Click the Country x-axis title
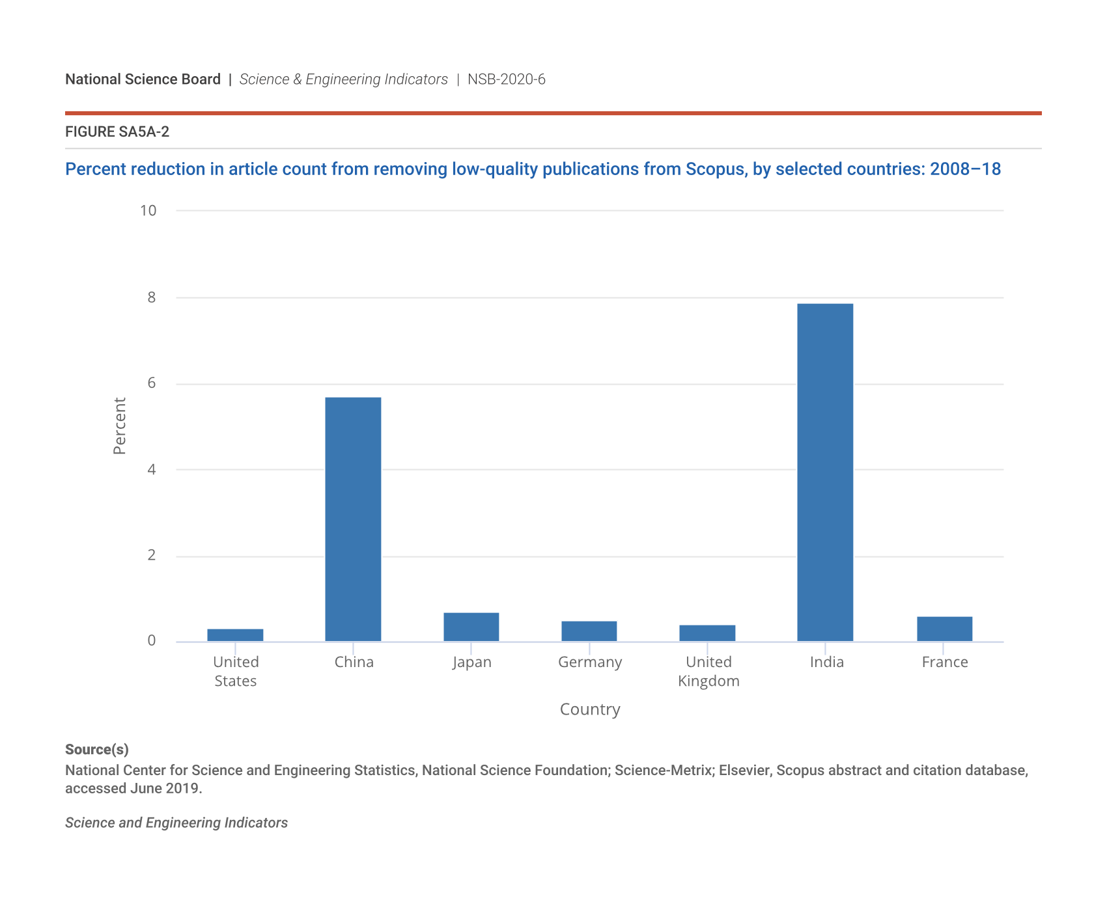Viewport: 1107px width, 902px height. pyautogui.click(x=590, y=709)
